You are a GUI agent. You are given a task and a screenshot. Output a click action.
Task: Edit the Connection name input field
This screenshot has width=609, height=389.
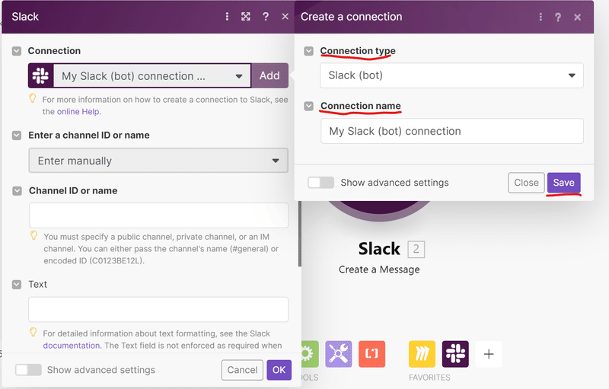(452, 131)
